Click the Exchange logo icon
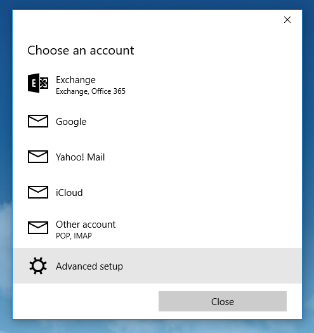The image size is (314, 333). pyautogui.click(x=38, y=83)
